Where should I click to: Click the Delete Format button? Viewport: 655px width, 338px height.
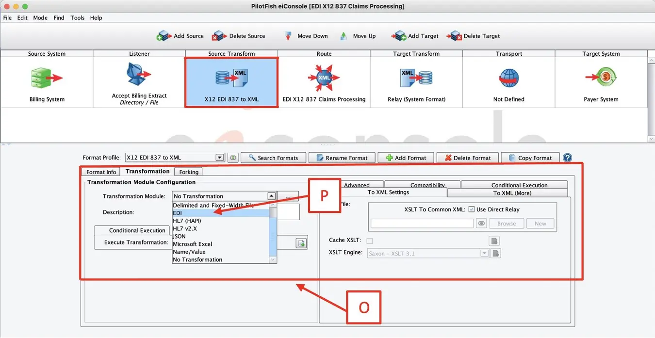(468, 158)
